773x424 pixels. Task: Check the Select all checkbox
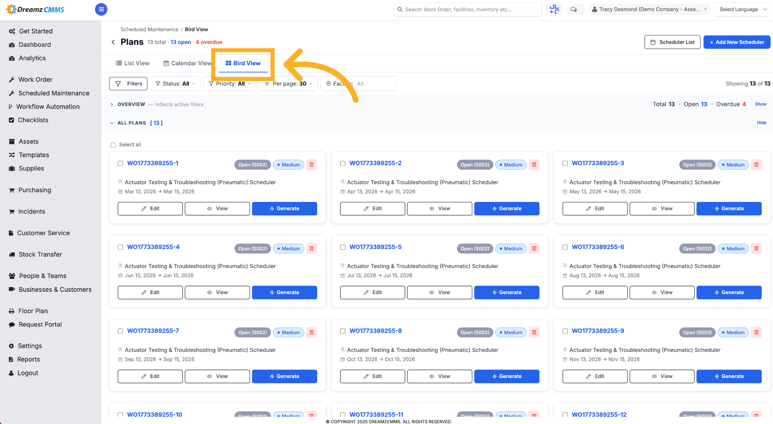[x=113, y=145]
